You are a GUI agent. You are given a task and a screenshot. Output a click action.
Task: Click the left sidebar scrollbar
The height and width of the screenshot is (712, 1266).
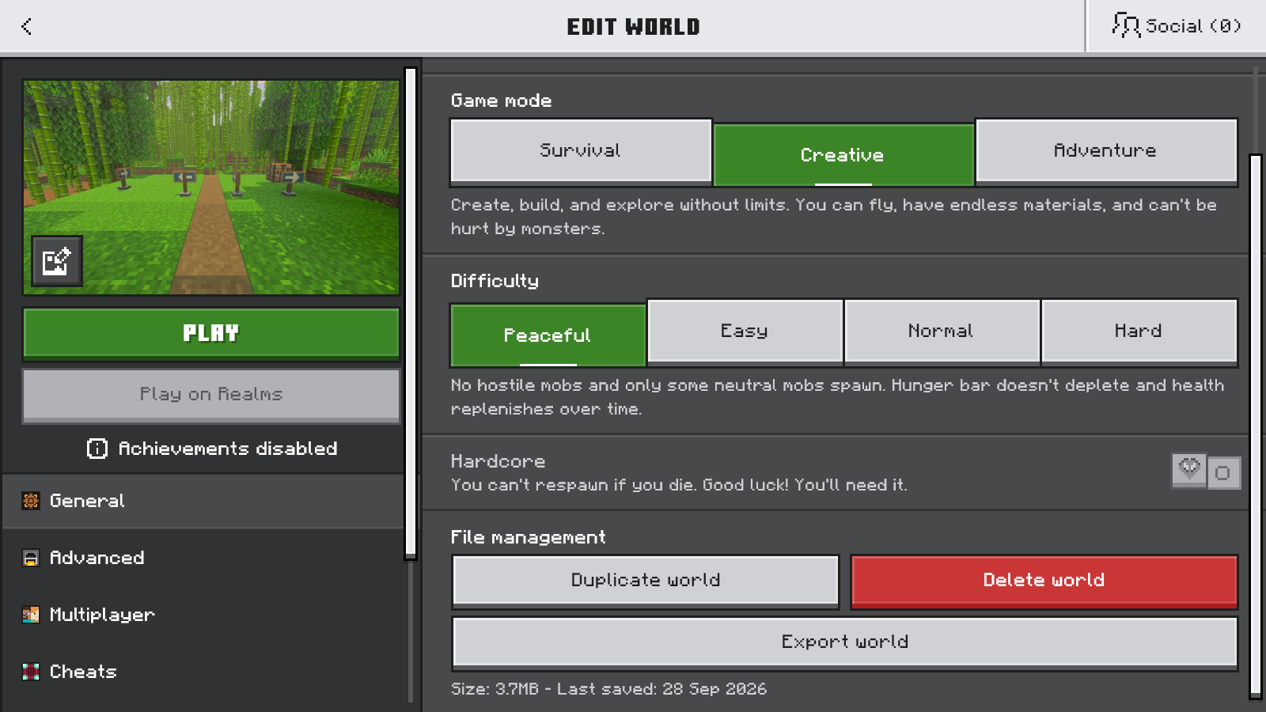pos(411,313)
